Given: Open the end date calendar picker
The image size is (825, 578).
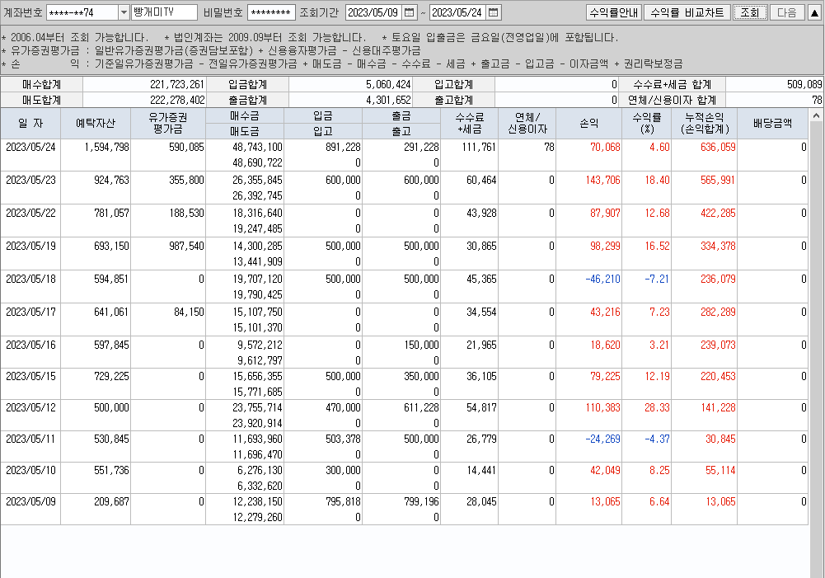Looking at the screenshot, I should (x=494, y=12).
